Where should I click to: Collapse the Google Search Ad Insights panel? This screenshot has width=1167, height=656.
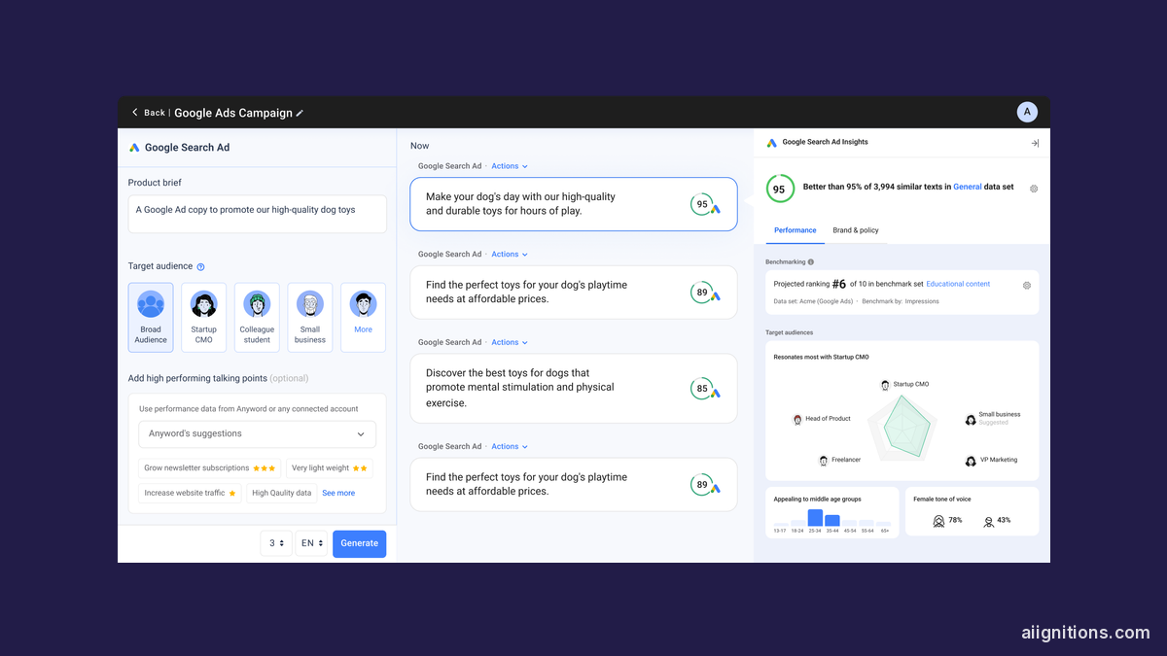tap(1035, 143)
